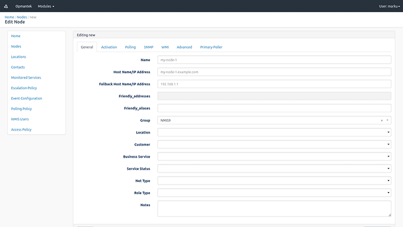Screen dimensions: 403x227
Task: Open the Net Type dropdown
Action: pos(274,181)
